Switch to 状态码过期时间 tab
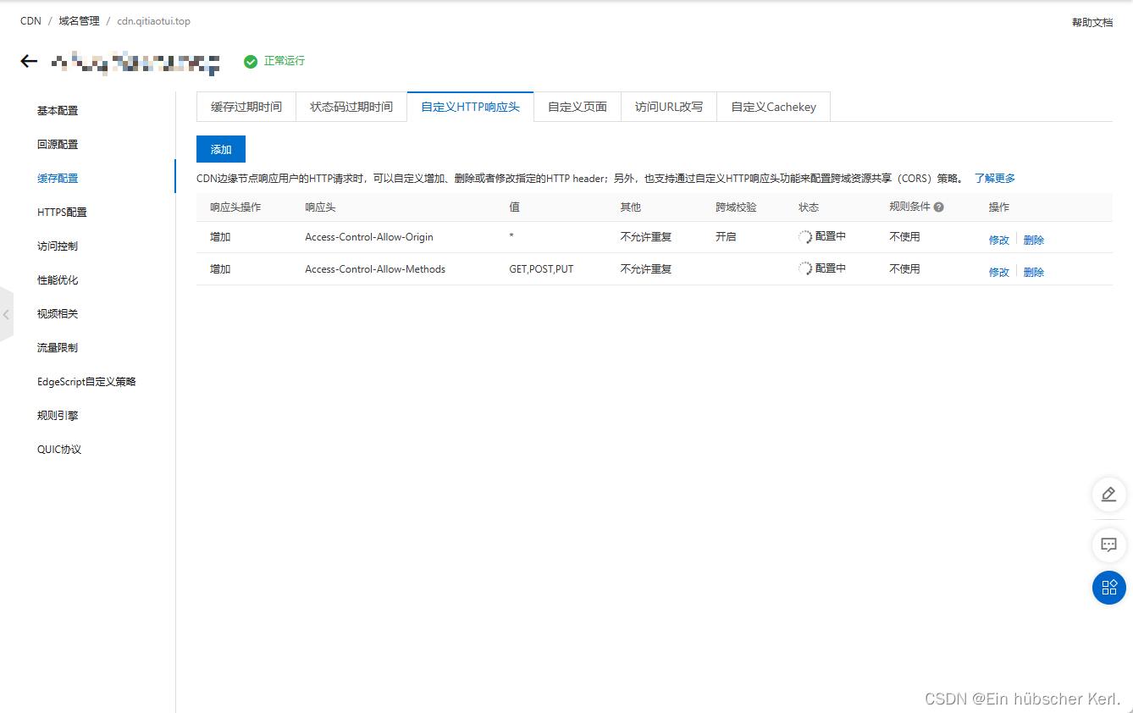The height and width of the screenshot is (713, 1133). tap(351, 107)
